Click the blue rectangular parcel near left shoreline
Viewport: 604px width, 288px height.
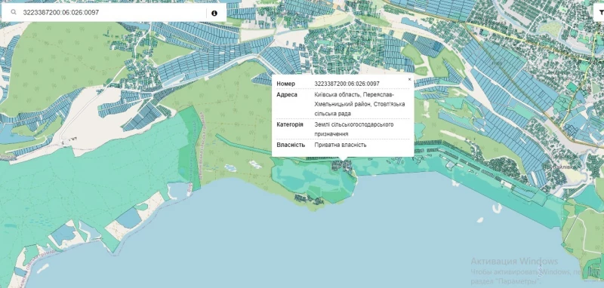129,218
